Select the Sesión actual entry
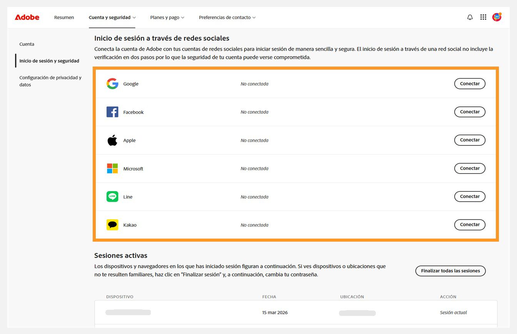The height and width of the screenshot is (334, 517). [x=453, y=312]
